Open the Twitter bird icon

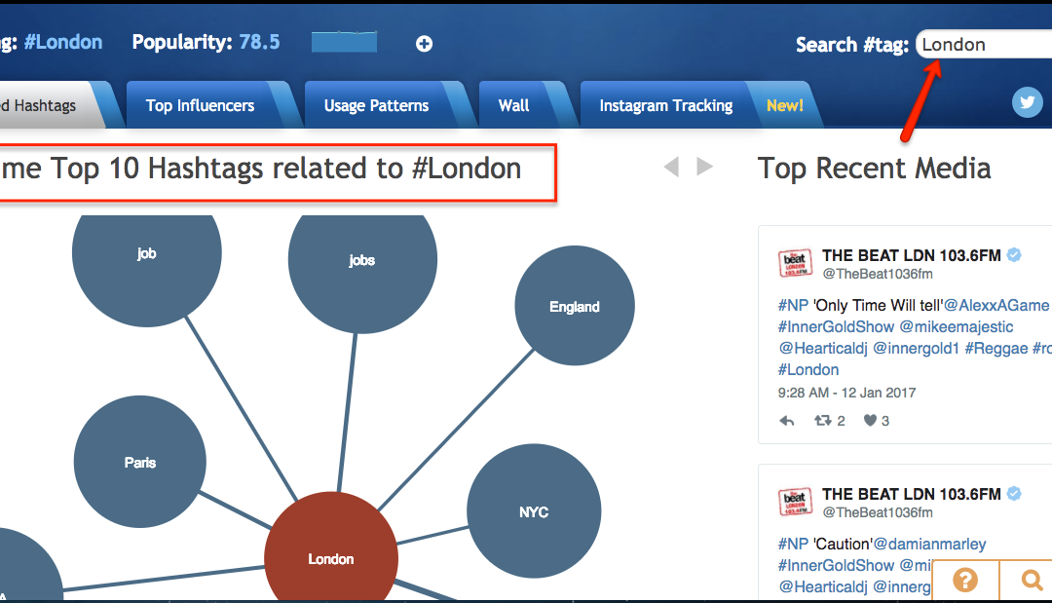point(1028,102)
